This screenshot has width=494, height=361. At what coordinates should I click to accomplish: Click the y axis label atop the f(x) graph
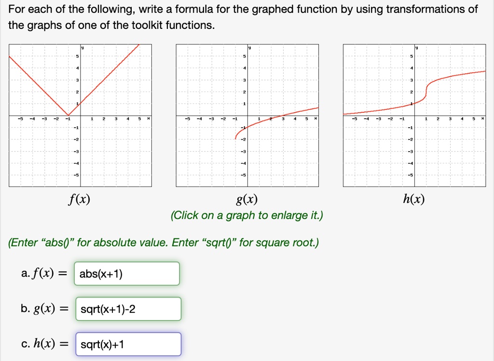point(82,48)
